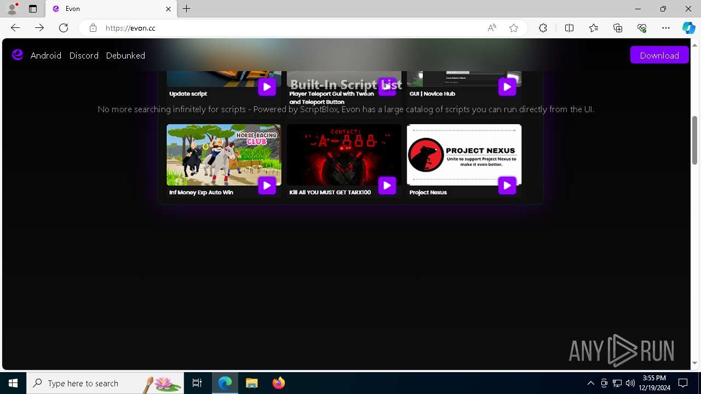This screenshot has width=701, height=394.
Task: Play the Inf Money Exp Auto Win script
Action: pos(267,186)
